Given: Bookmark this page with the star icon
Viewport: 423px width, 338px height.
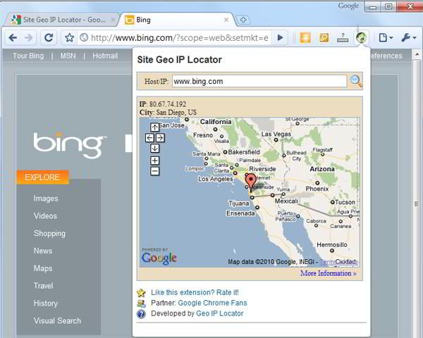Looking at the screenshot, I should (69, 37).
